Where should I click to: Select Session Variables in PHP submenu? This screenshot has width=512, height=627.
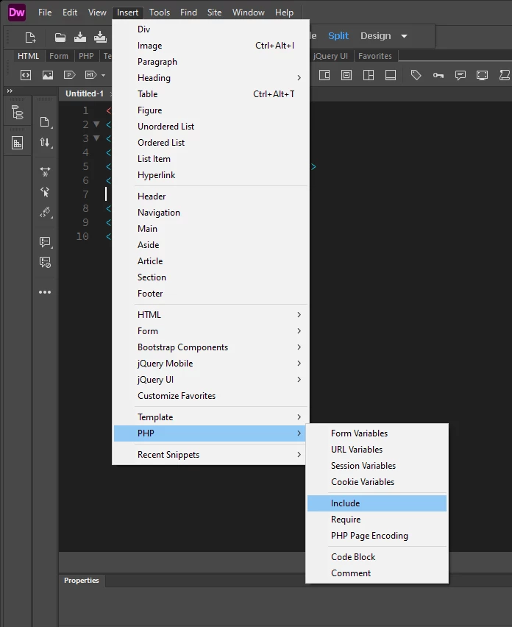(377, 466)
